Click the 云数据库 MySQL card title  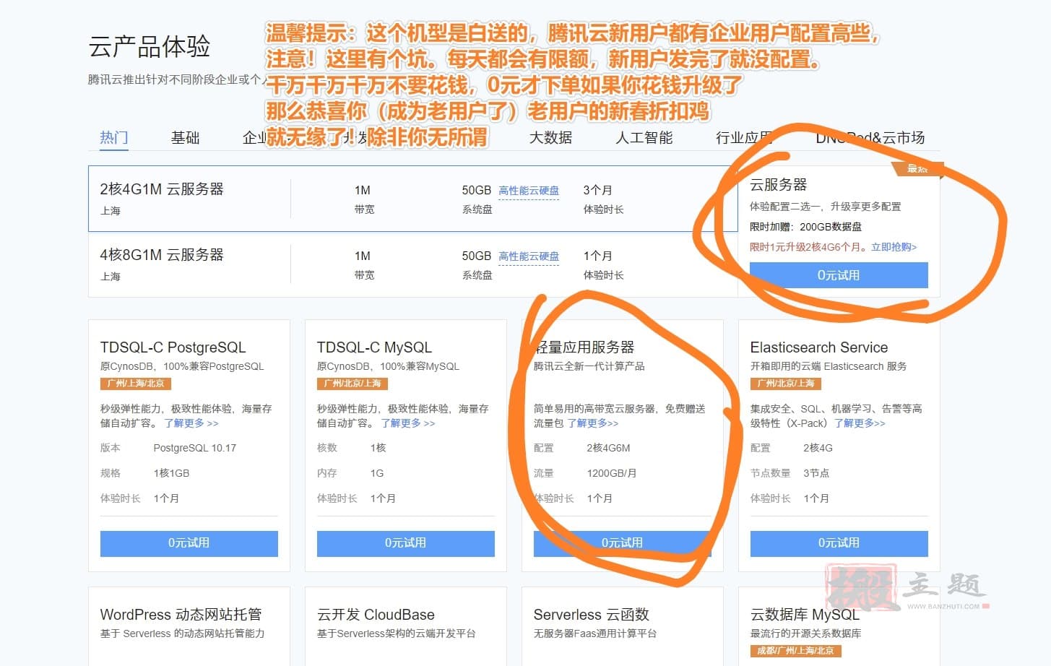(x=805, y=615)
